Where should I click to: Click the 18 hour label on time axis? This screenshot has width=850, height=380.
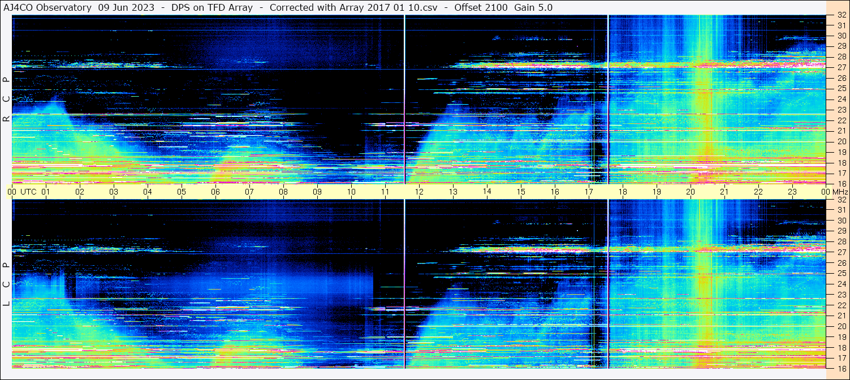click(623, 192)
